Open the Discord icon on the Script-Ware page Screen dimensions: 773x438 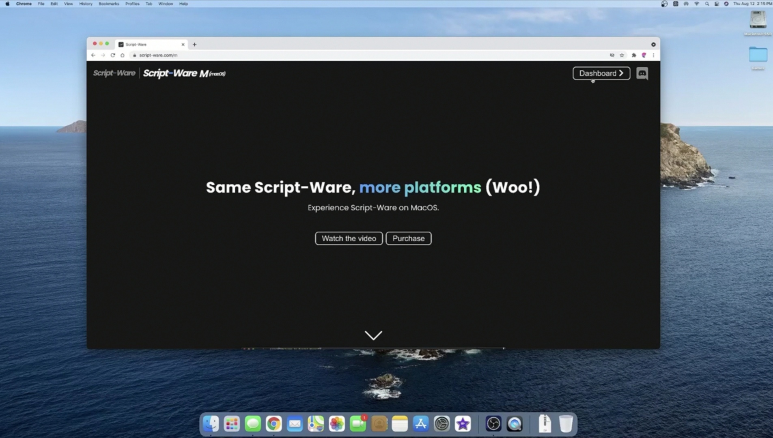642,73
